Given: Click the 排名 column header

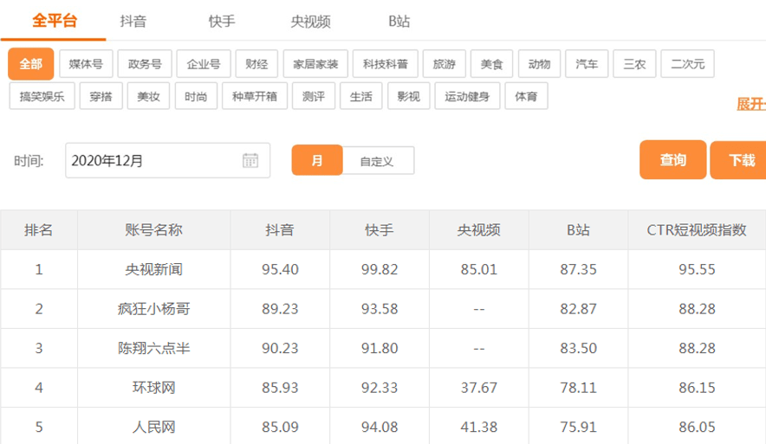Looking at the screenshot, I should [39, 230].
